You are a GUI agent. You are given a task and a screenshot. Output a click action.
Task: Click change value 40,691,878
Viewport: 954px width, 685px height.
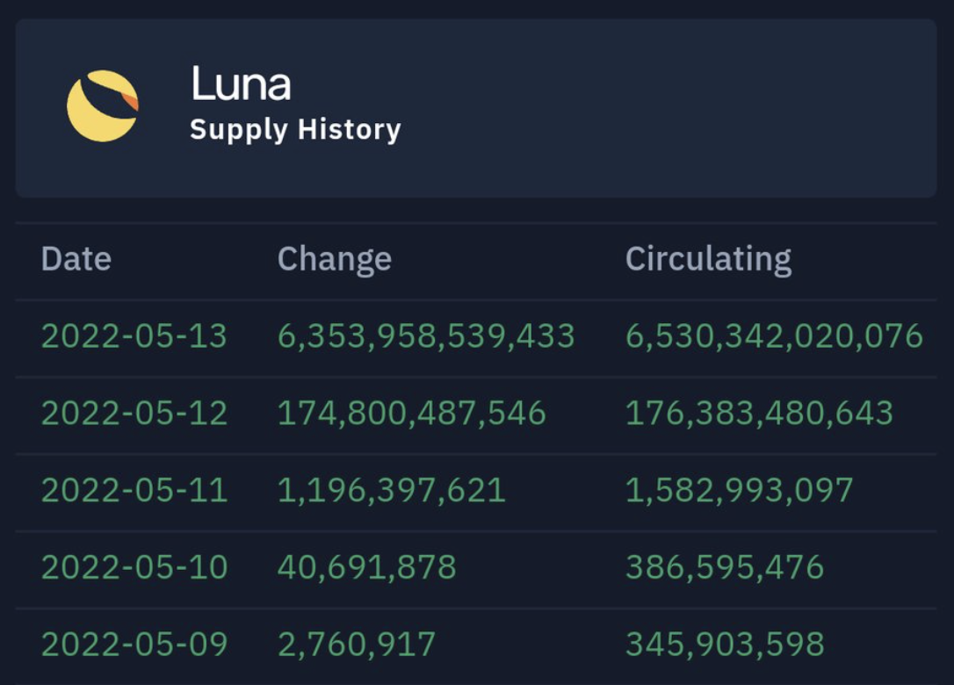366,567
